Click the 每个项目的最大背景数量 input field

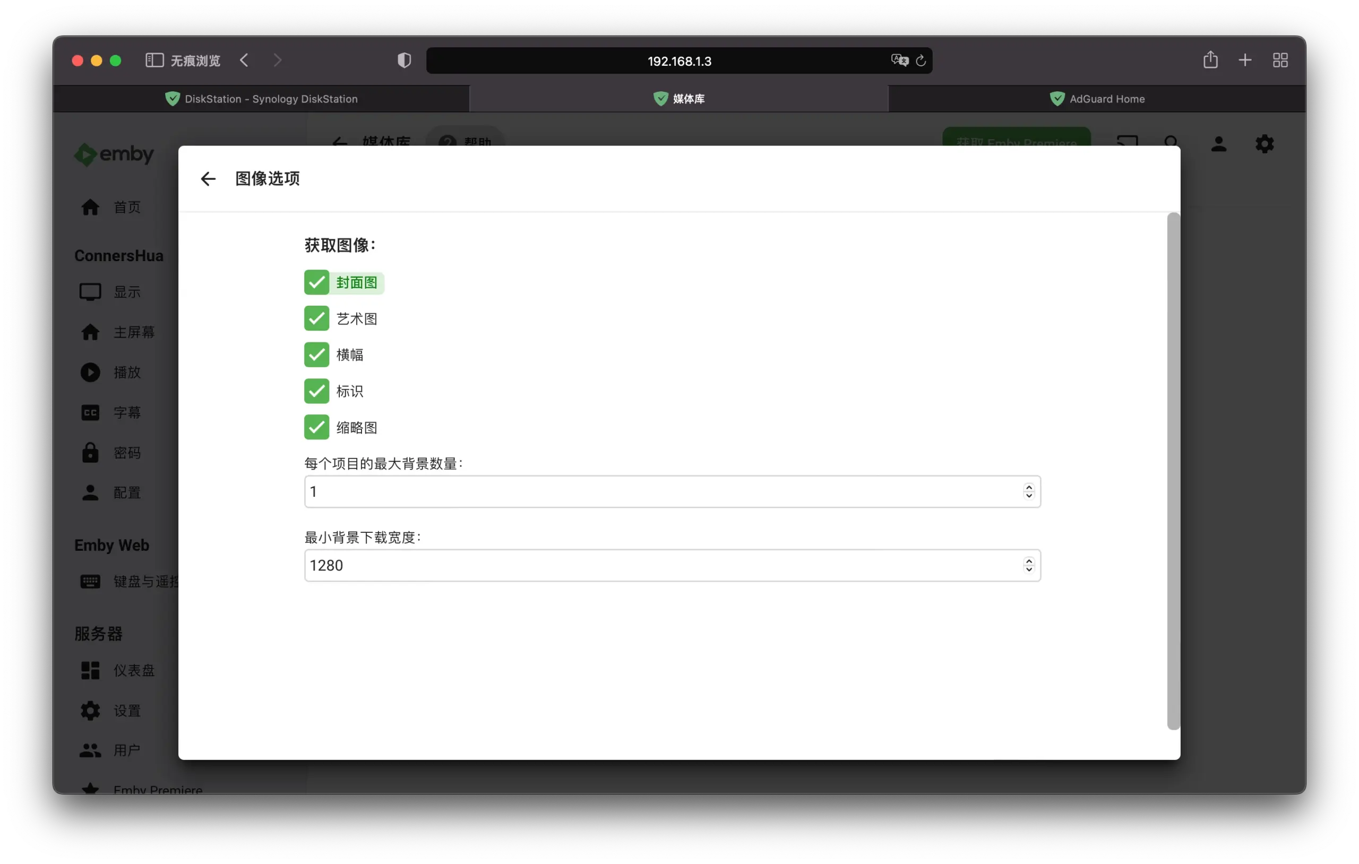(x=672, y=491)
